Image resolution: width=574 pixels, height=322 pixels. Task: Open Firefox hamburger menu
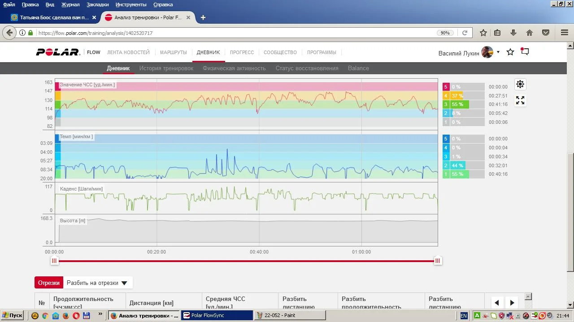565,33
